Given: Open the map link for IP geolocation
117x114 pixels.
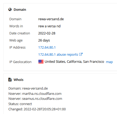Looking at the screenshot, I should tap(109, 62).
